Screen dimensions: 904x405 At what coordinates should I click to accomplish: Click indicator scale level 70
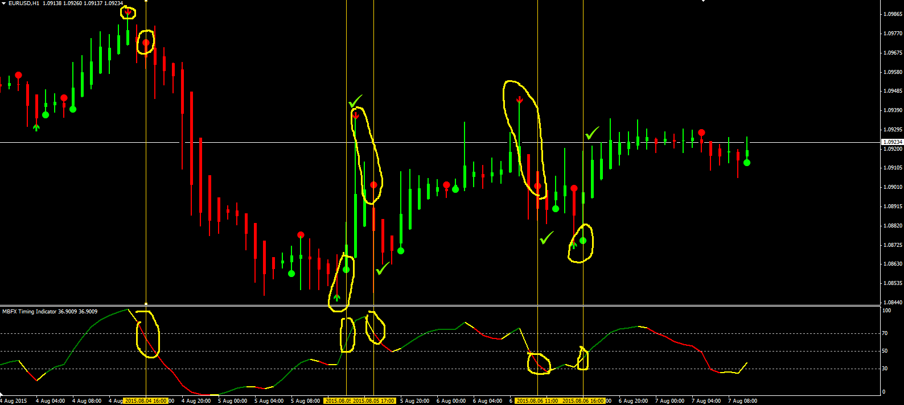[x=885, y=333]
